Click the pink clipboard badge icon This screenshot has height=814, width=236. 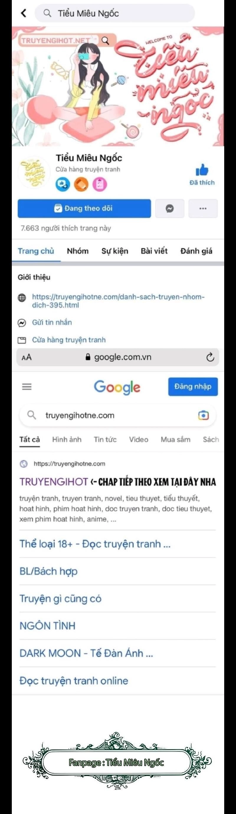point(100,184)
